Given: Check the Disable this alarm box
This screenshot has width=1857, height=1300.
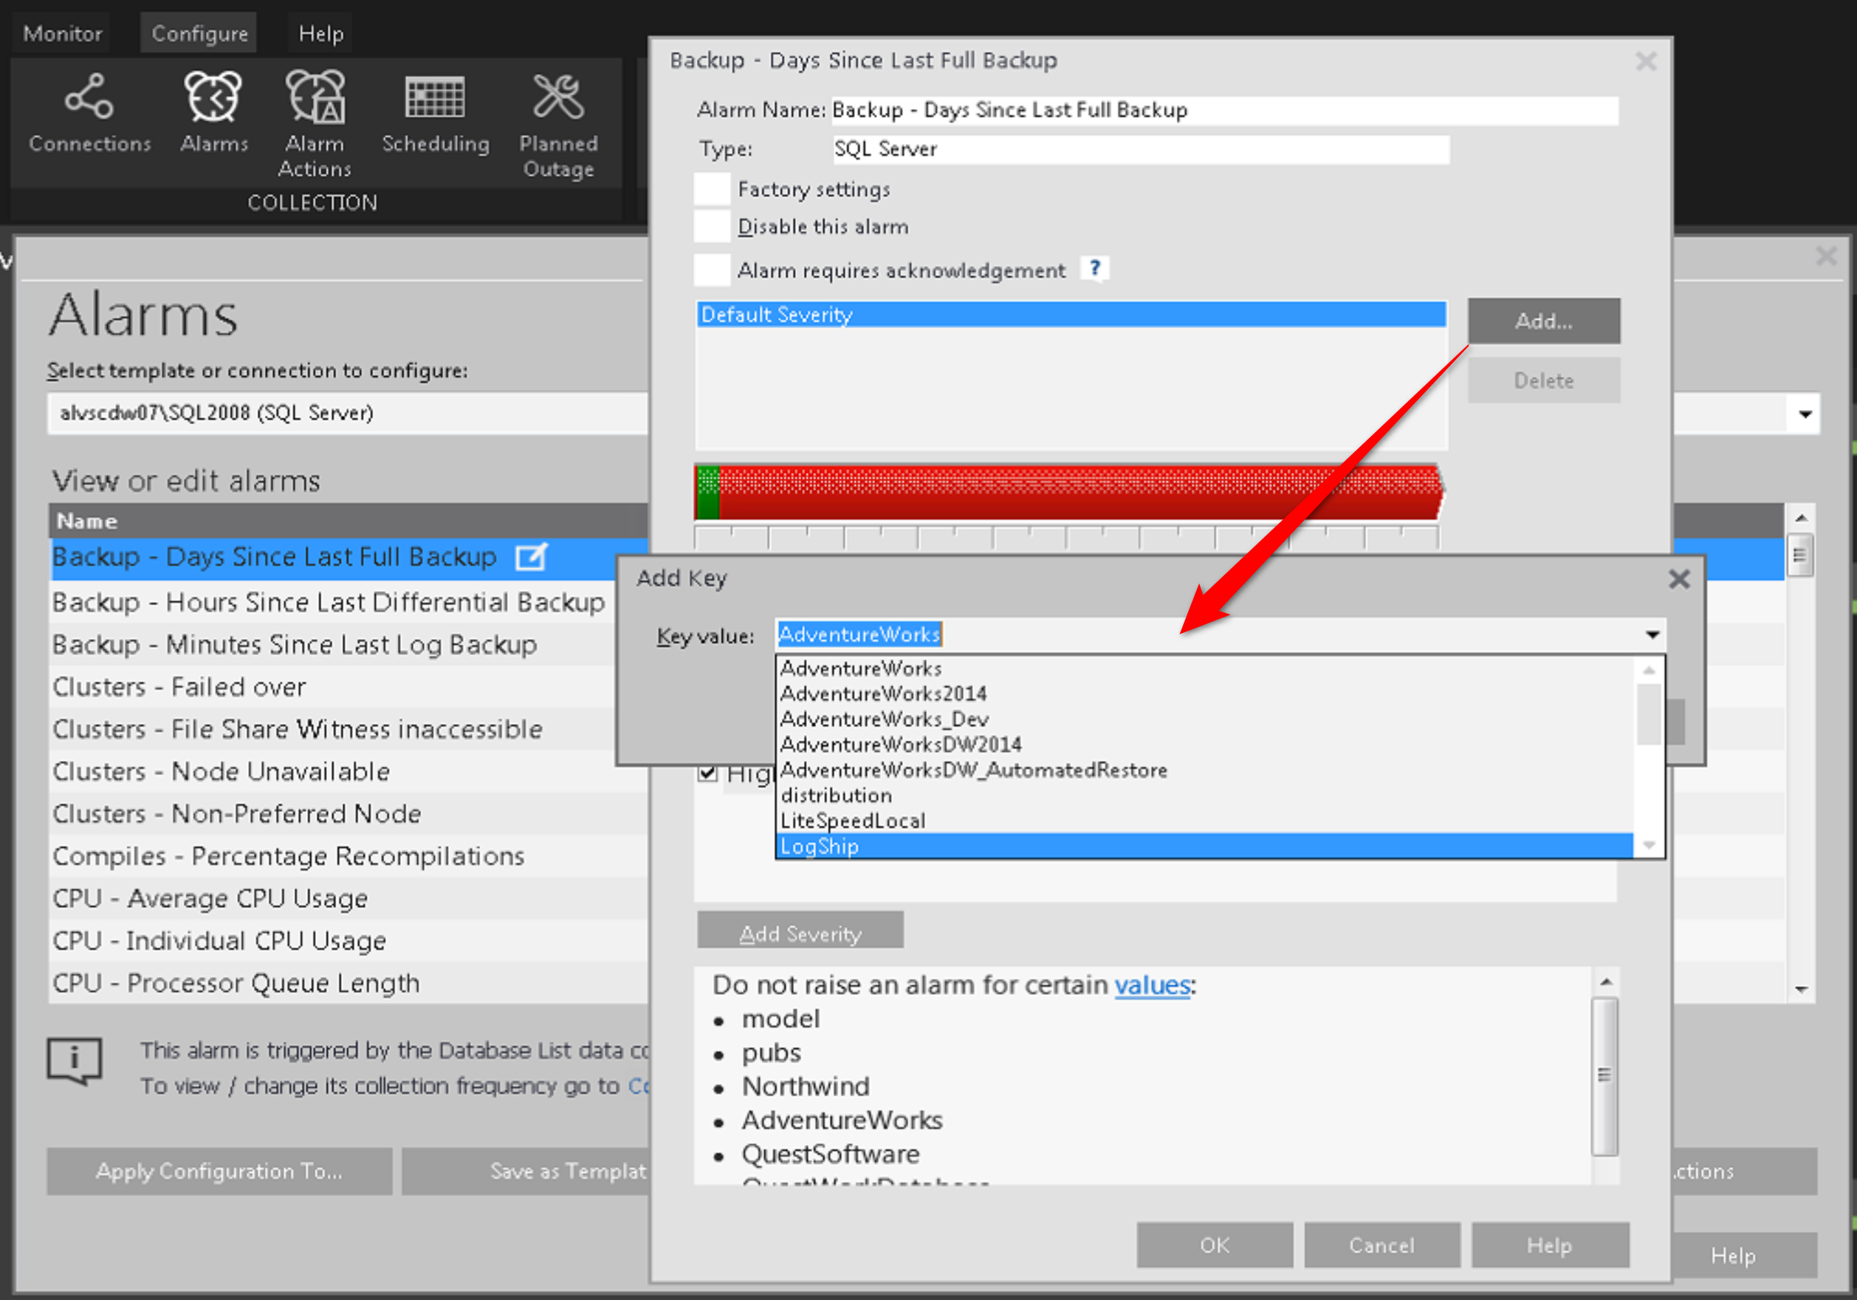Looking at the screenshot, I should [x=712, y=227].
